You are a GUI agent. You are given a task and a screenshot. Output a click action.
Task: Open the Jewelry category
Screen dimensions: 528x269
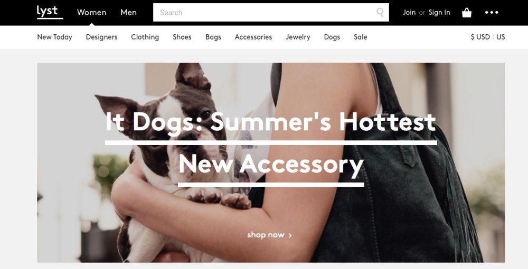(x=298, y=37)
